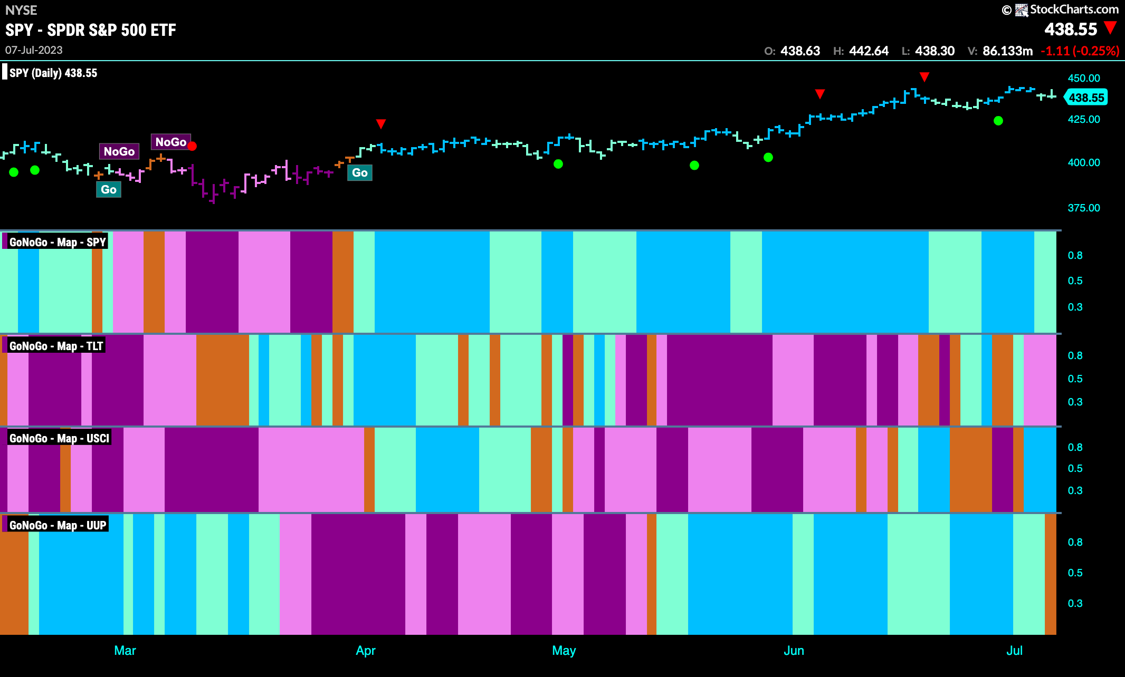Click the red dot next to second NoGo label
Viewport: 1125px width, 677px height.
coord(192,146)
